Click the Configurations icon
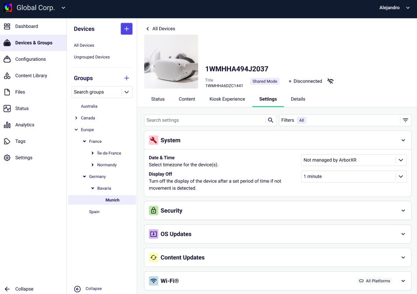The height and width of the screenshot is (294, 417). [x=7, y=59]
